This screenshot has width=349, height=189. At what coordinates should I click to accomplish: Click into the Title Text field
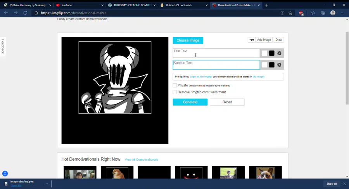(216, 53)
